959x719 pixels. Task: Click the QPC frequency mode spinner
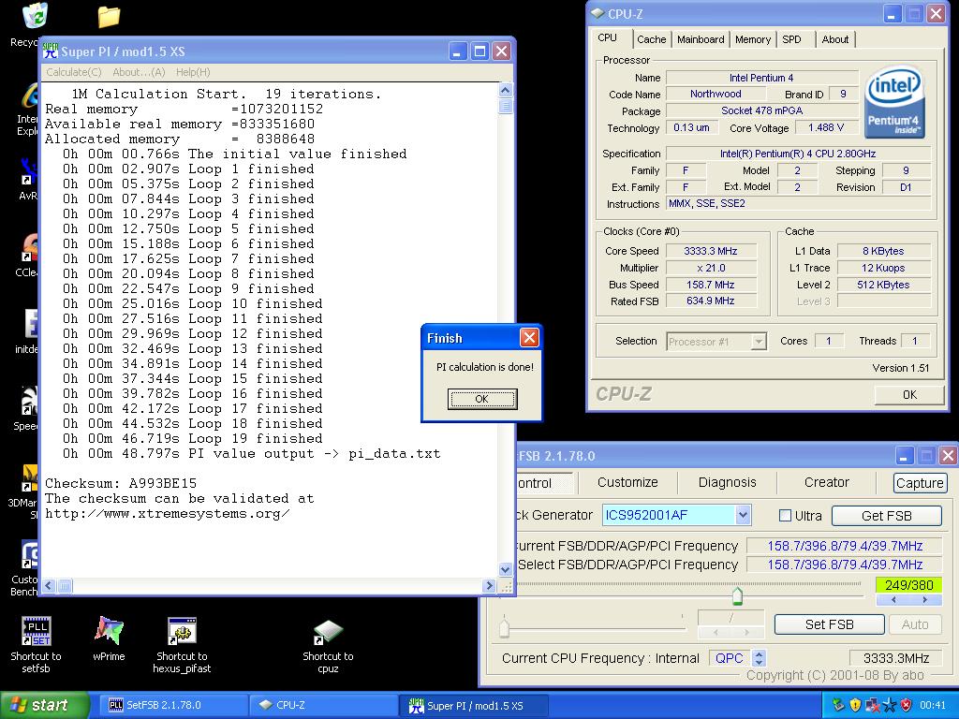(x=759, y=658)
